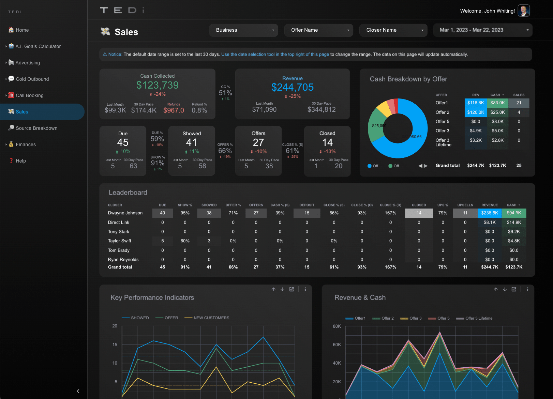Click Dwayne Johnson row in Leaderboard
Viewport: 553px width, 399px height.
click(x=317, y=213)
